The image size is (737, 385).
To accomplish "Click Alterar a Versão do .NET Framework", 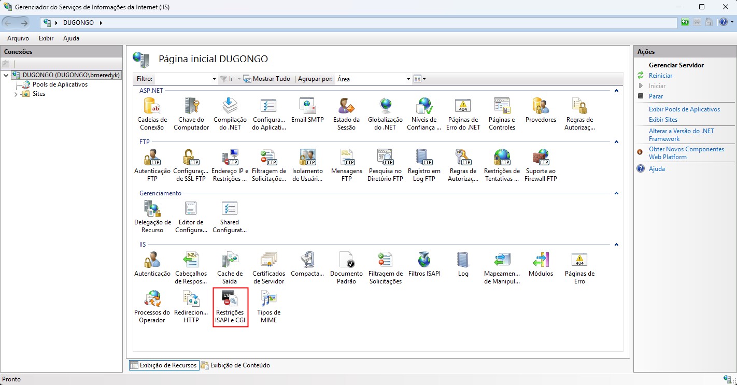I will [x=682, y=135].
